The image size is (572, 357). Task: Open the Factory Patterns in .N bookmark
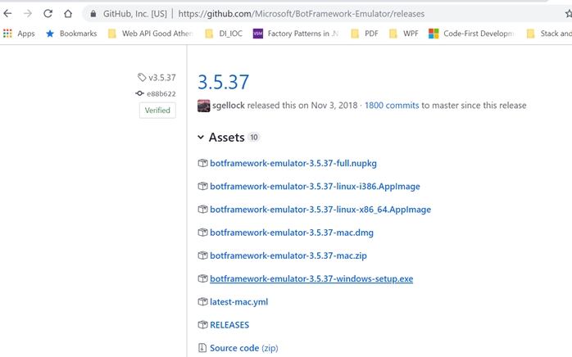tap(296, 34)
